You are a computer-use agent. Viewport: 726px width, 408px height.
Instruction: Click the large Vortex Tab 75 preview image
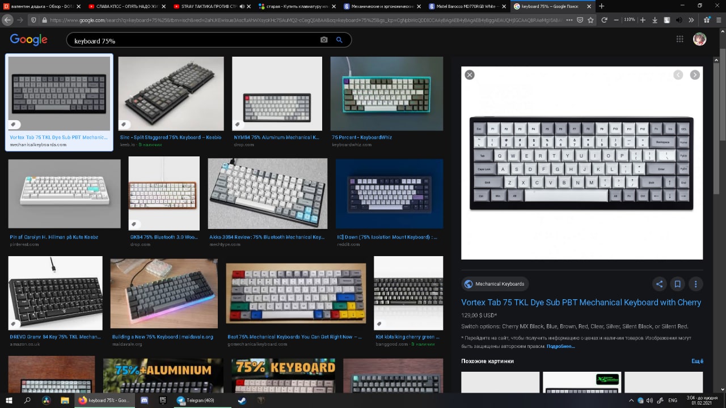pos(582,163)
